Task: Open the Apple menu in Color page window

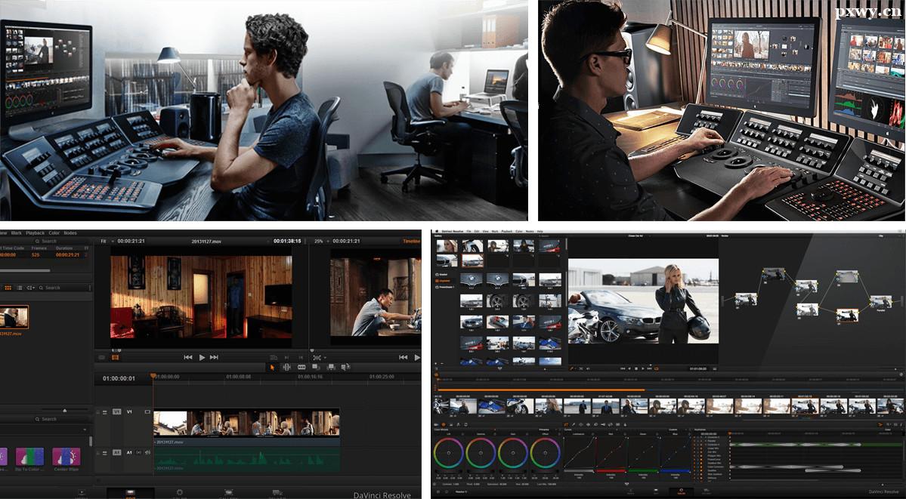Action: (437, 231)
